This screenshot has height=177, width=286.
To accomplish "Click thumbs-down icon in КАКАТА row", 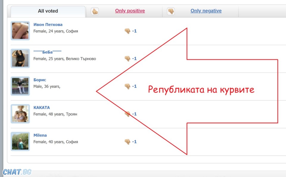I will (128, 114).
